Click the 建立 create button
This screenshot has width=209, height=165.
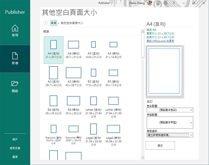coord(160,146)
